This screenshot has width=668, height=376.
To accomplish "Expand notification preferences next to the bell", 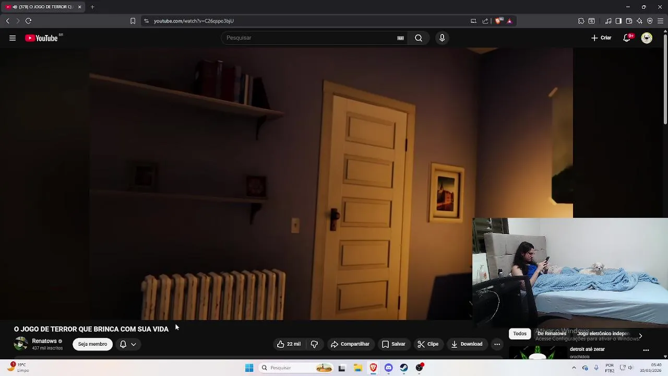I will [x=134, y=344].
